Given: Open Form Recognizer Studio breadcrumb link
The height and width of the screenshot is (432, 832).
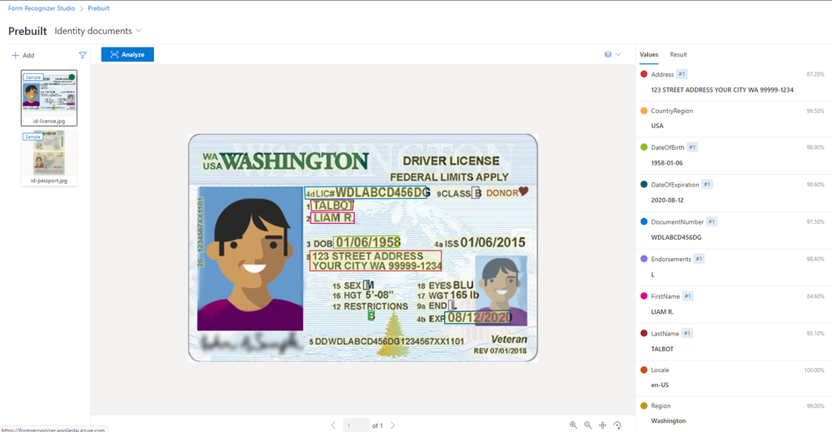Looking at the screenshot, I should coord(42,8).
